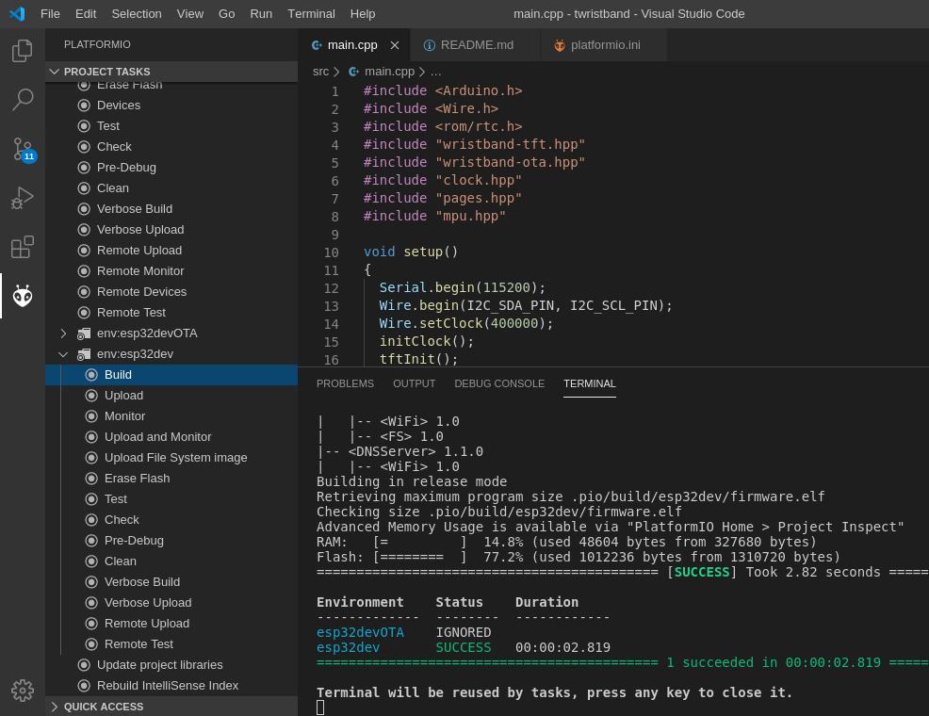
Task: Switch to the OUTPUT panel tab
Action: click(x=415, y=383)
